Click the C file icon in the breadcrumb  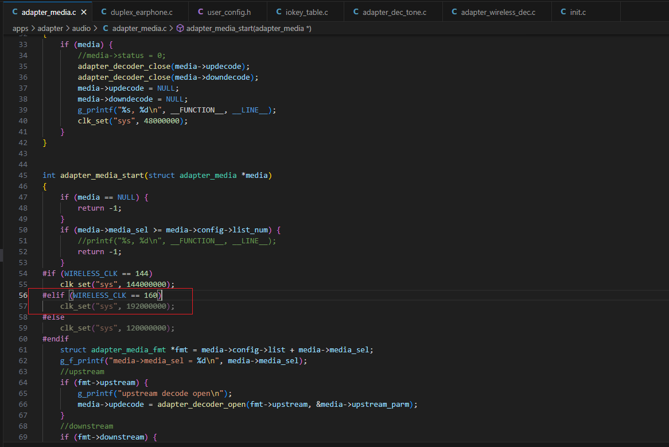(106, 28)
